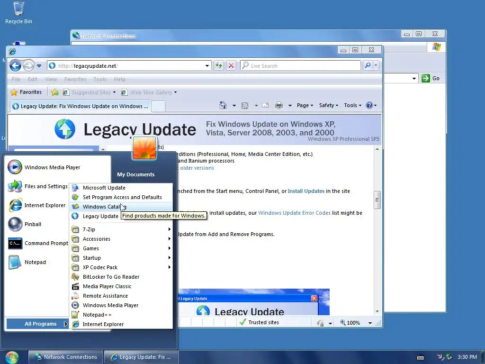The width and height of the screenshot is (485, 364).
Task: Open Remote Assistance from programs list
Action: [x=121, y=296]
